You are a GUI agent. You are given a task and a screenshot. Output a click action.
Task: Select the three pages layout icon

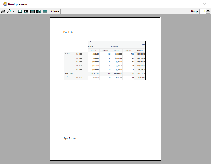tap(32, 11)
